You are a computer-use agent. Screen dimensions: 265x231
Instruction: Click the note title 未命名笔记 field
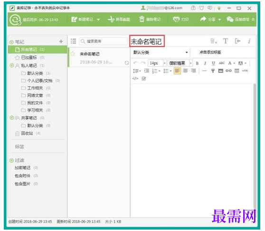[x=147, y=41]
